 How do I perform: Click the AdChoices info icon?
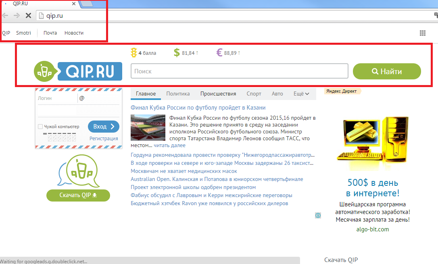coord(318,216)
